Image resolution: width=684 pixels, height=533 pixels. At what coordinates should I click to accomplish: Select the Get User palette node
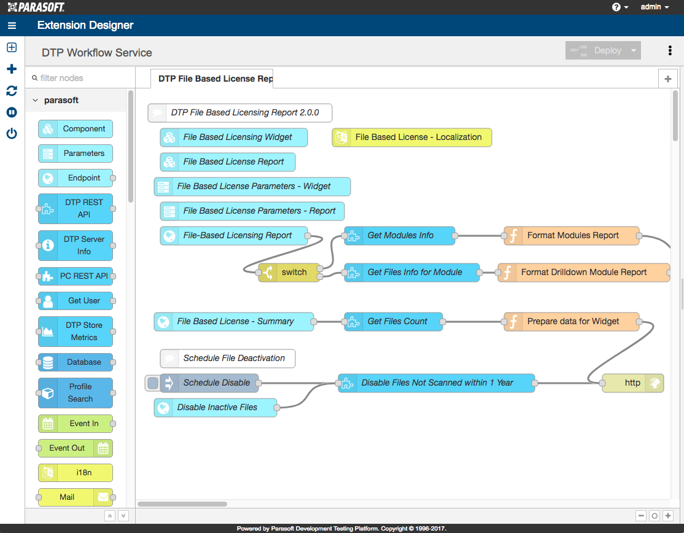point(76,301)
